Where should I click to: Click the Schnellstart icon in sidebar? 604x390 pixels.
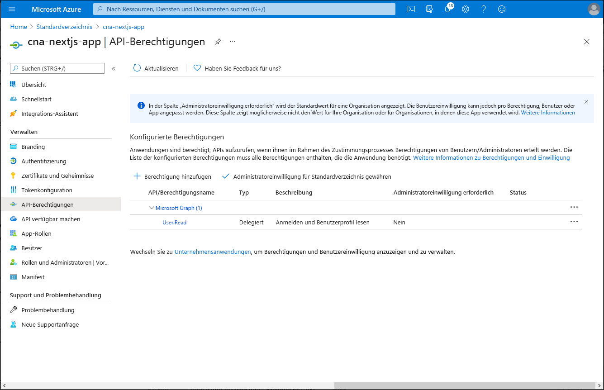tap(13, 99)
